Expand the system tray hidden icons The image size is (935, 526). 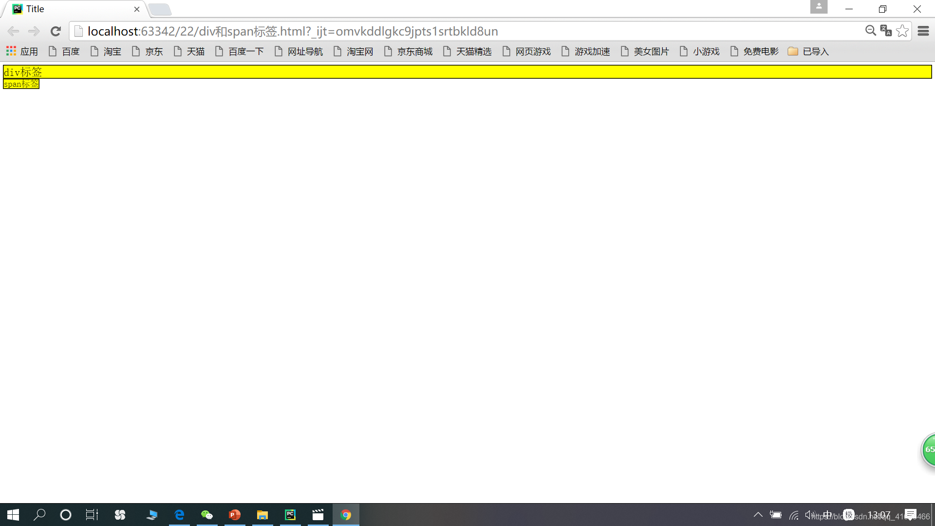click(758, 515)
